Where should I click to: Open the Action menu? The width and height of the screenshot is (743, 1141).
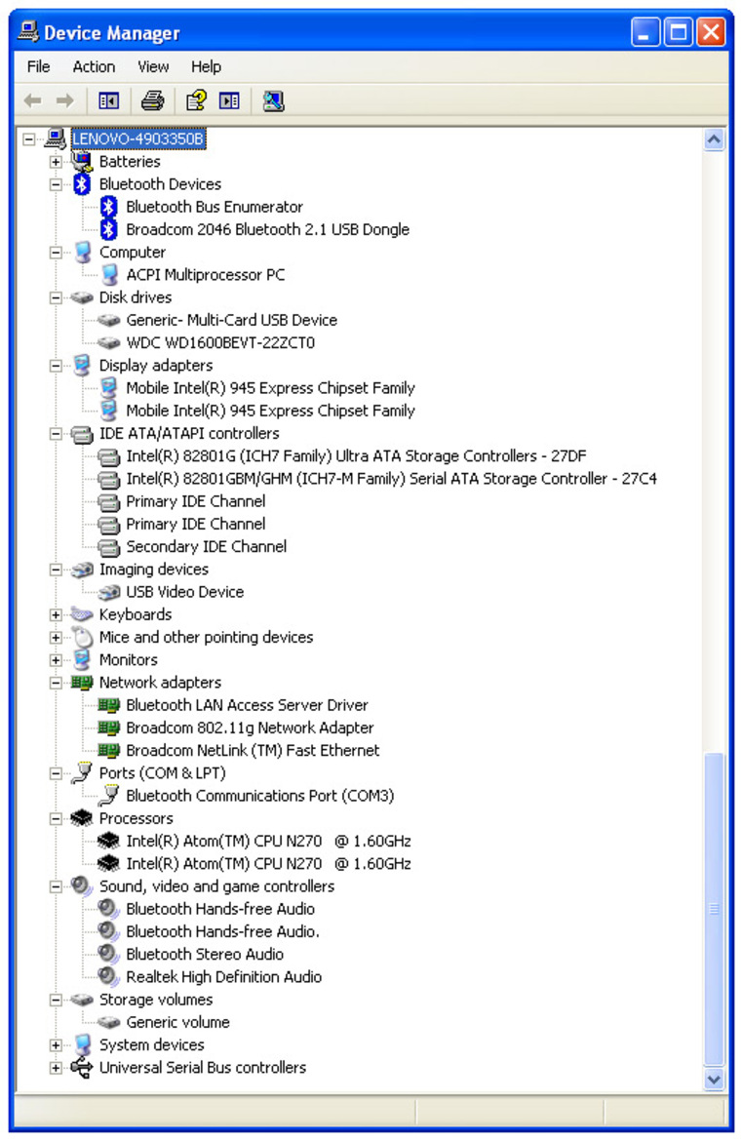tap(94, 67)
